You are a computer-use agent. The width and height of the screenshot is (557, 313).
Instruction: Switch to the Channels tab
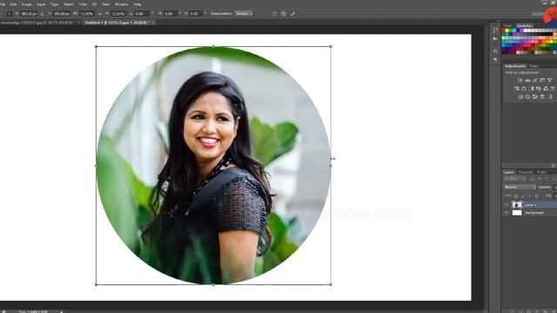[x=525, y=172]
